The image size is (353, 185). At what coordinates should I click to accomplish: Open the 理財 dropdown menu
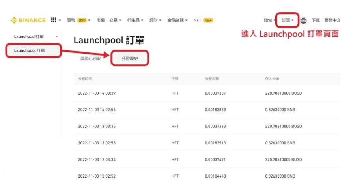(155, 20)
